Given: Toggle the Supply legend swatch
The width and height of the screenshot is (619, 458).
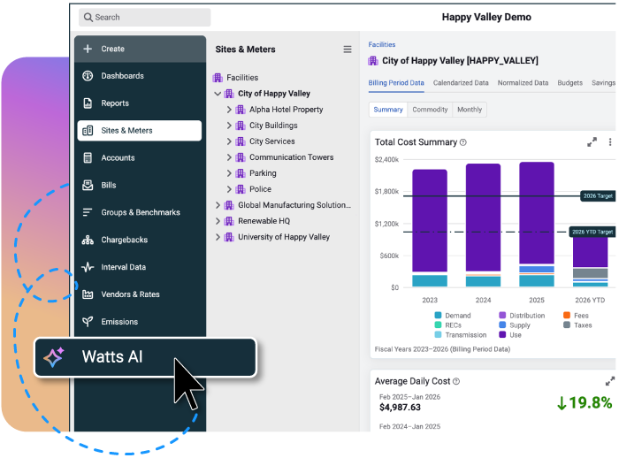Looking at the screenshot, I should click(502, 325).
